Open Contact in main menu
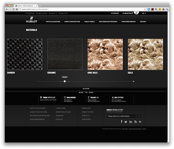 pos(143,22)
